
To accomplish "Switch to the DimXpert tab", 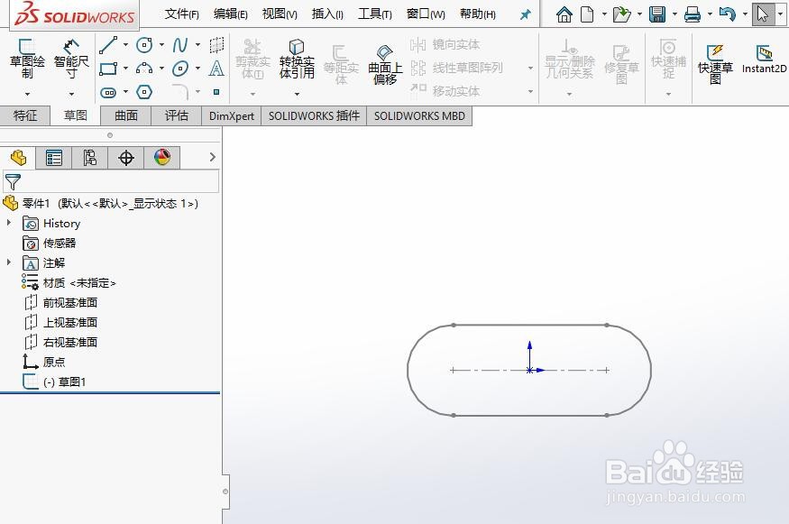I will 232,115.
